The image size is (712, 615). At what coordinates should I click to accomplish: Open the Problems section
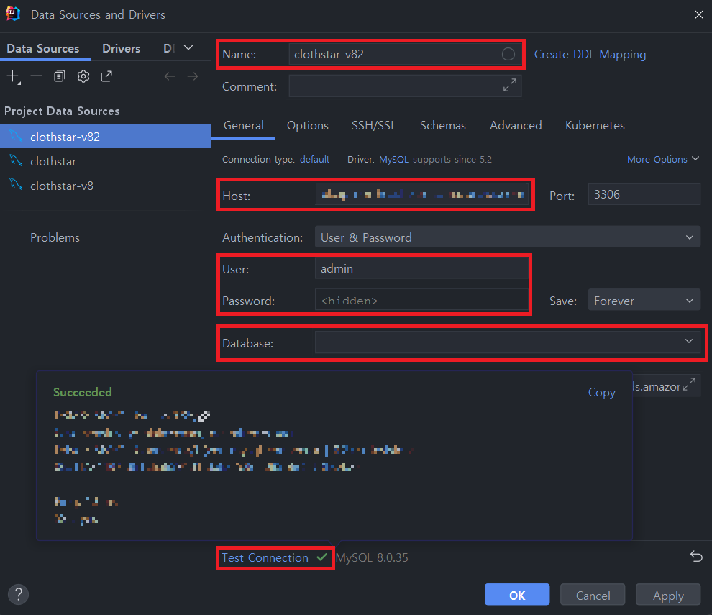tap(55, 237)
